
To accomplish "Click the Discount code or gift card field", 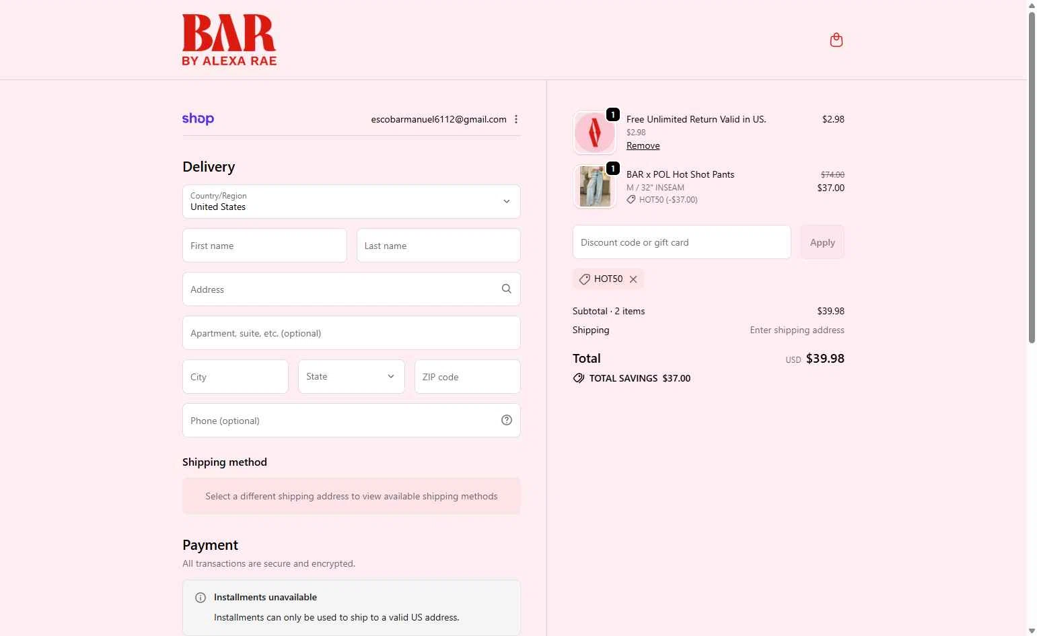I will click(682, 242).
